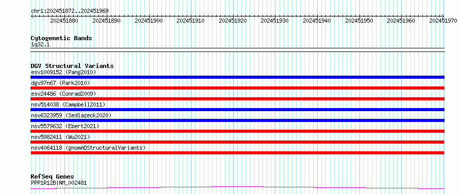Click ruler tick label 202451880
This screenshot has height=194, width=459.
click(64, 21)
